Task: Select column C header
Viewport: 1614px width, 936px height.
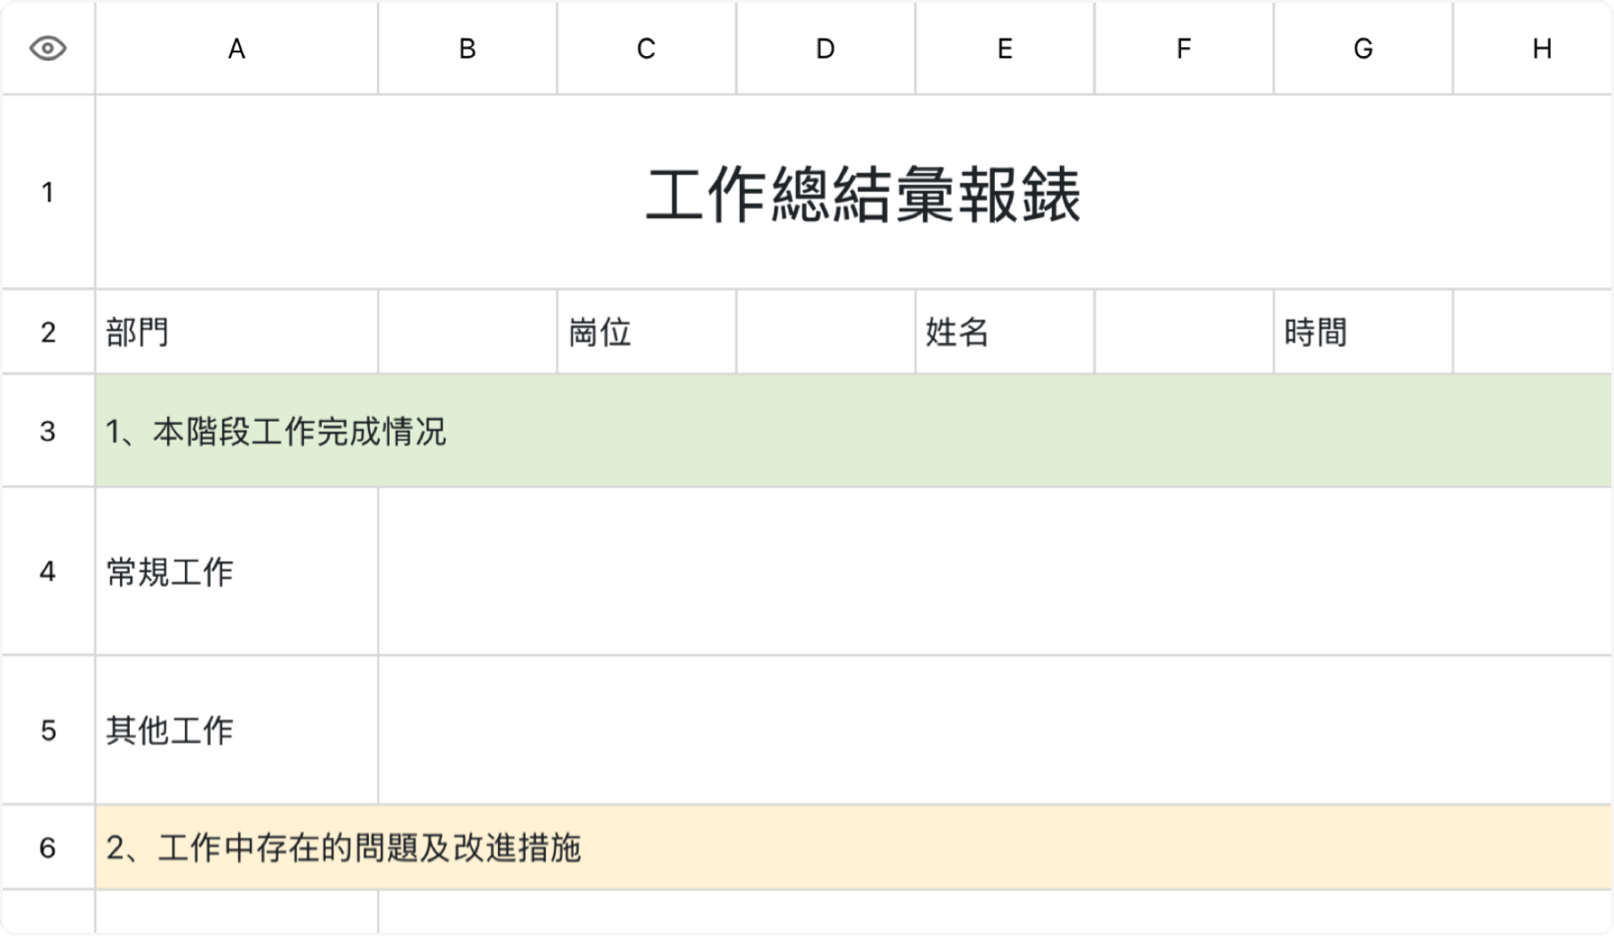Action: pos(647,48)
